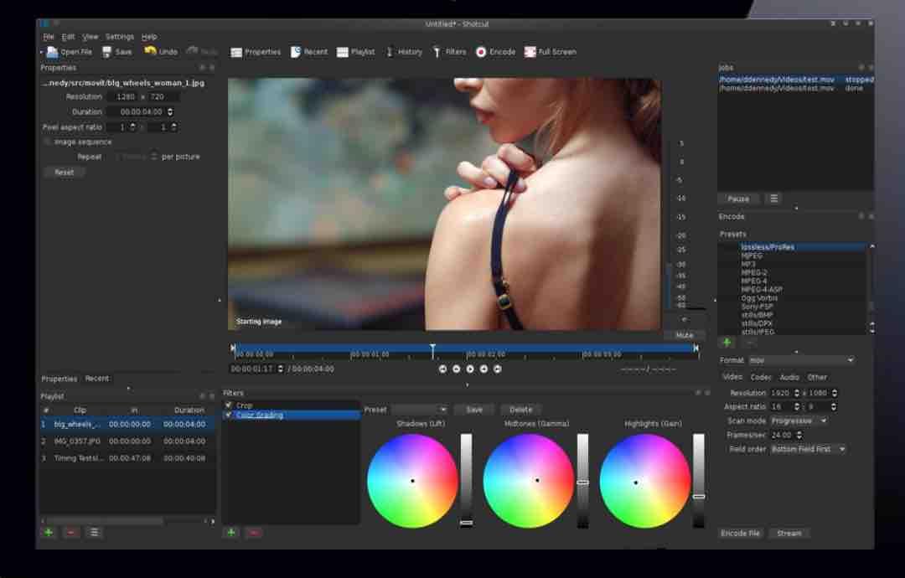Skip to start of the clip

(x=442, y=369)
